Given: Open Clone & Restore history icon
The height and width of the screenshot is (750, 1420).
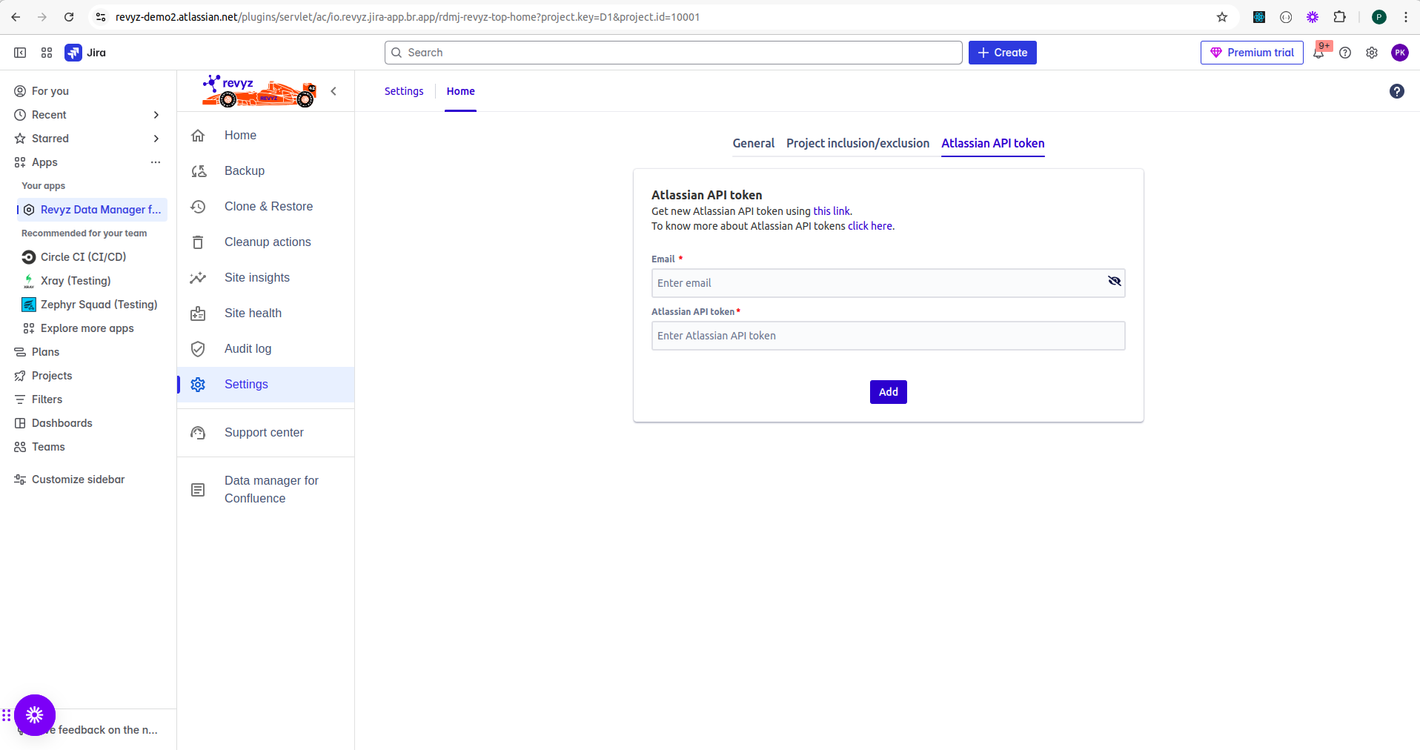Looking at the screenshot, I should [198, 207].
